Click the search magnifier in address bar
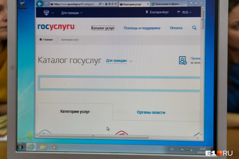 pos(100,4)
